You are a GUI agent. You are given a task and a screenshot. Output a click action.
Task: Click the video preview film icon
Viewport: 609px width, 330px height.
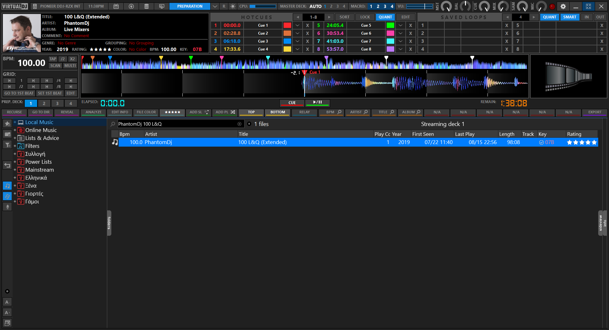[568, 76]
